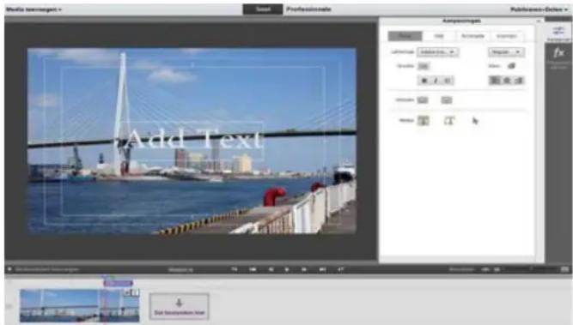Click the second Uitlijnen alignment icon
Viewport: 573px width, 325px height.
[x=446, y=100]
